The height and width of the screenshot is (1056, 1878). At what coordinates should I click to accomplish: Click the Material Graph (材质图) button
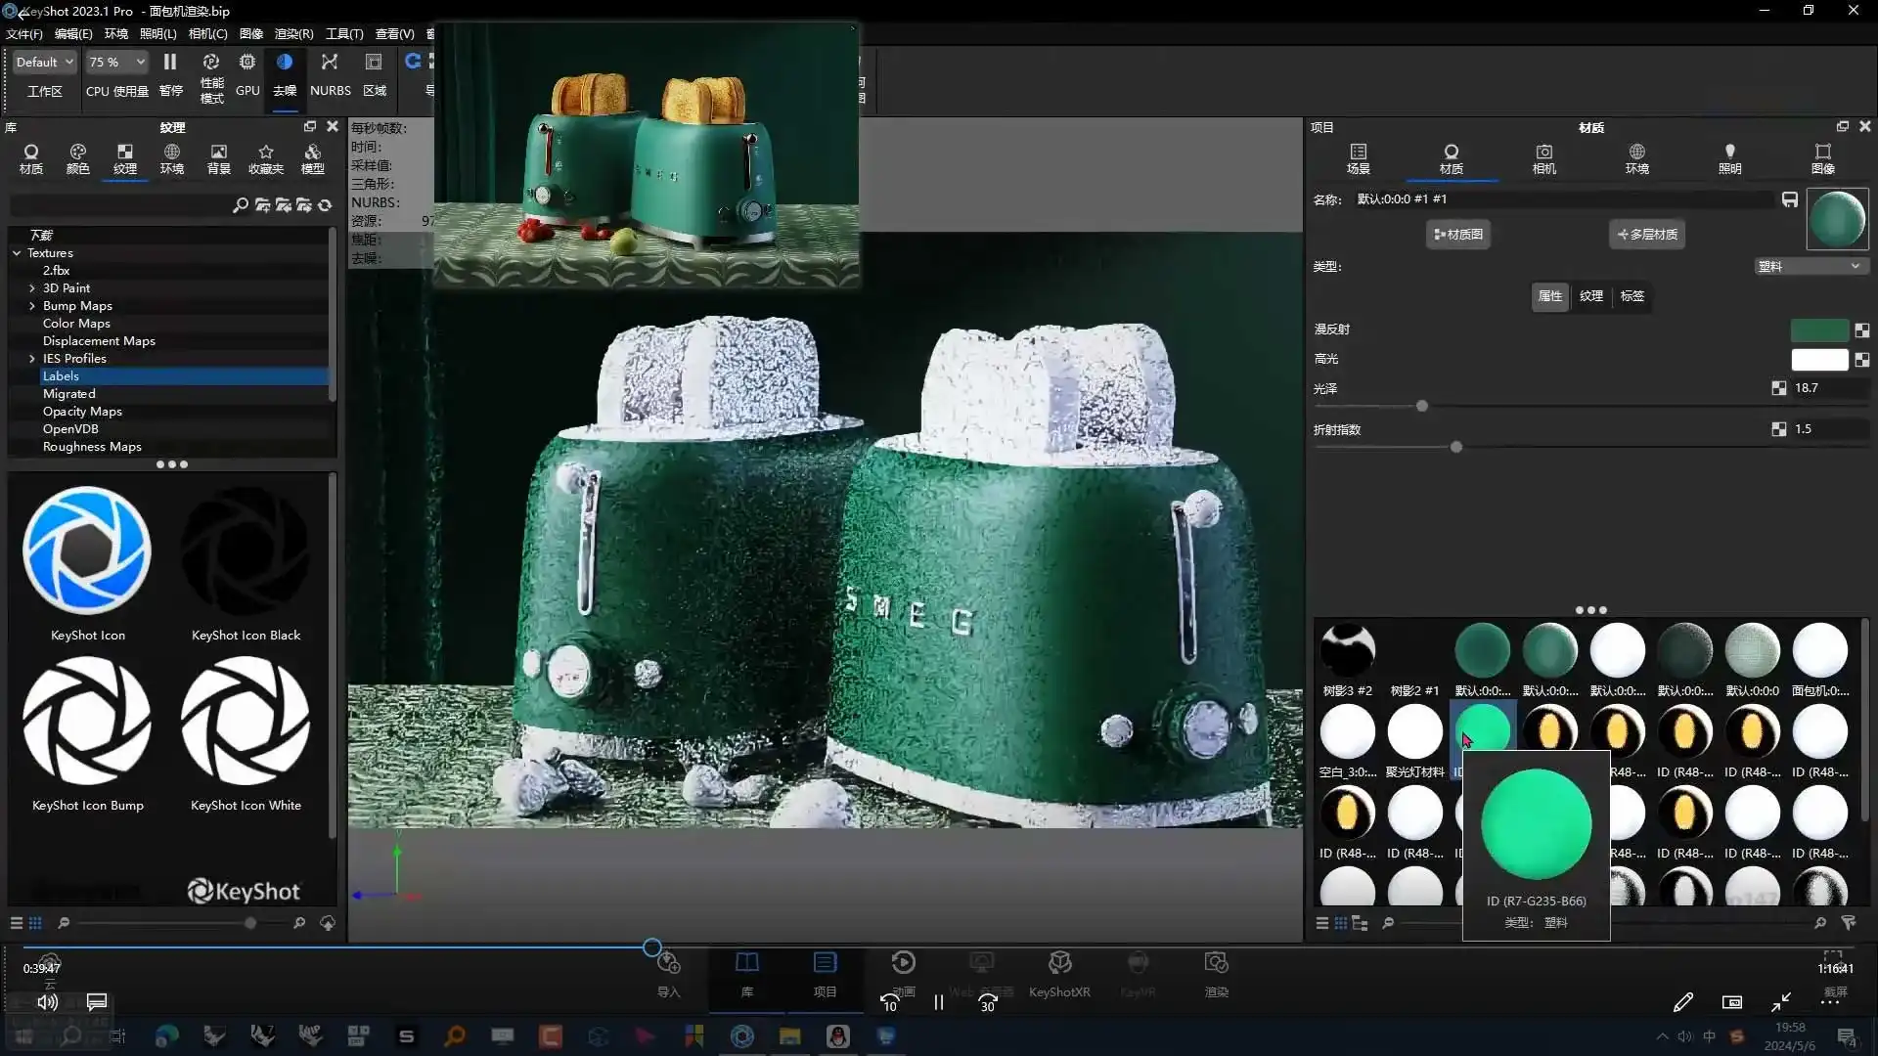click(x=1457, y=235)
